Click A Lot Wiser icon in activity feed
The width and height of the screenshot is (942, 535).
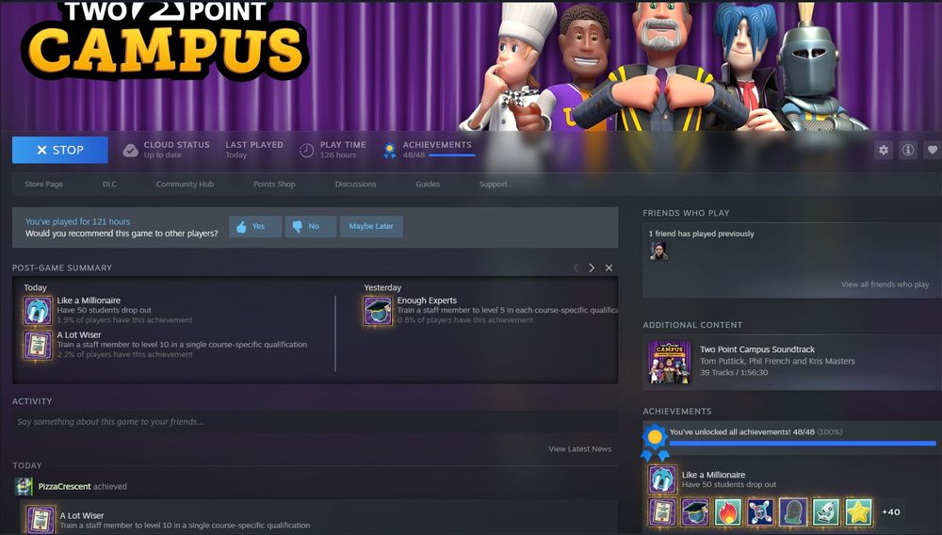pyautogui.click(x=41, y=519)
